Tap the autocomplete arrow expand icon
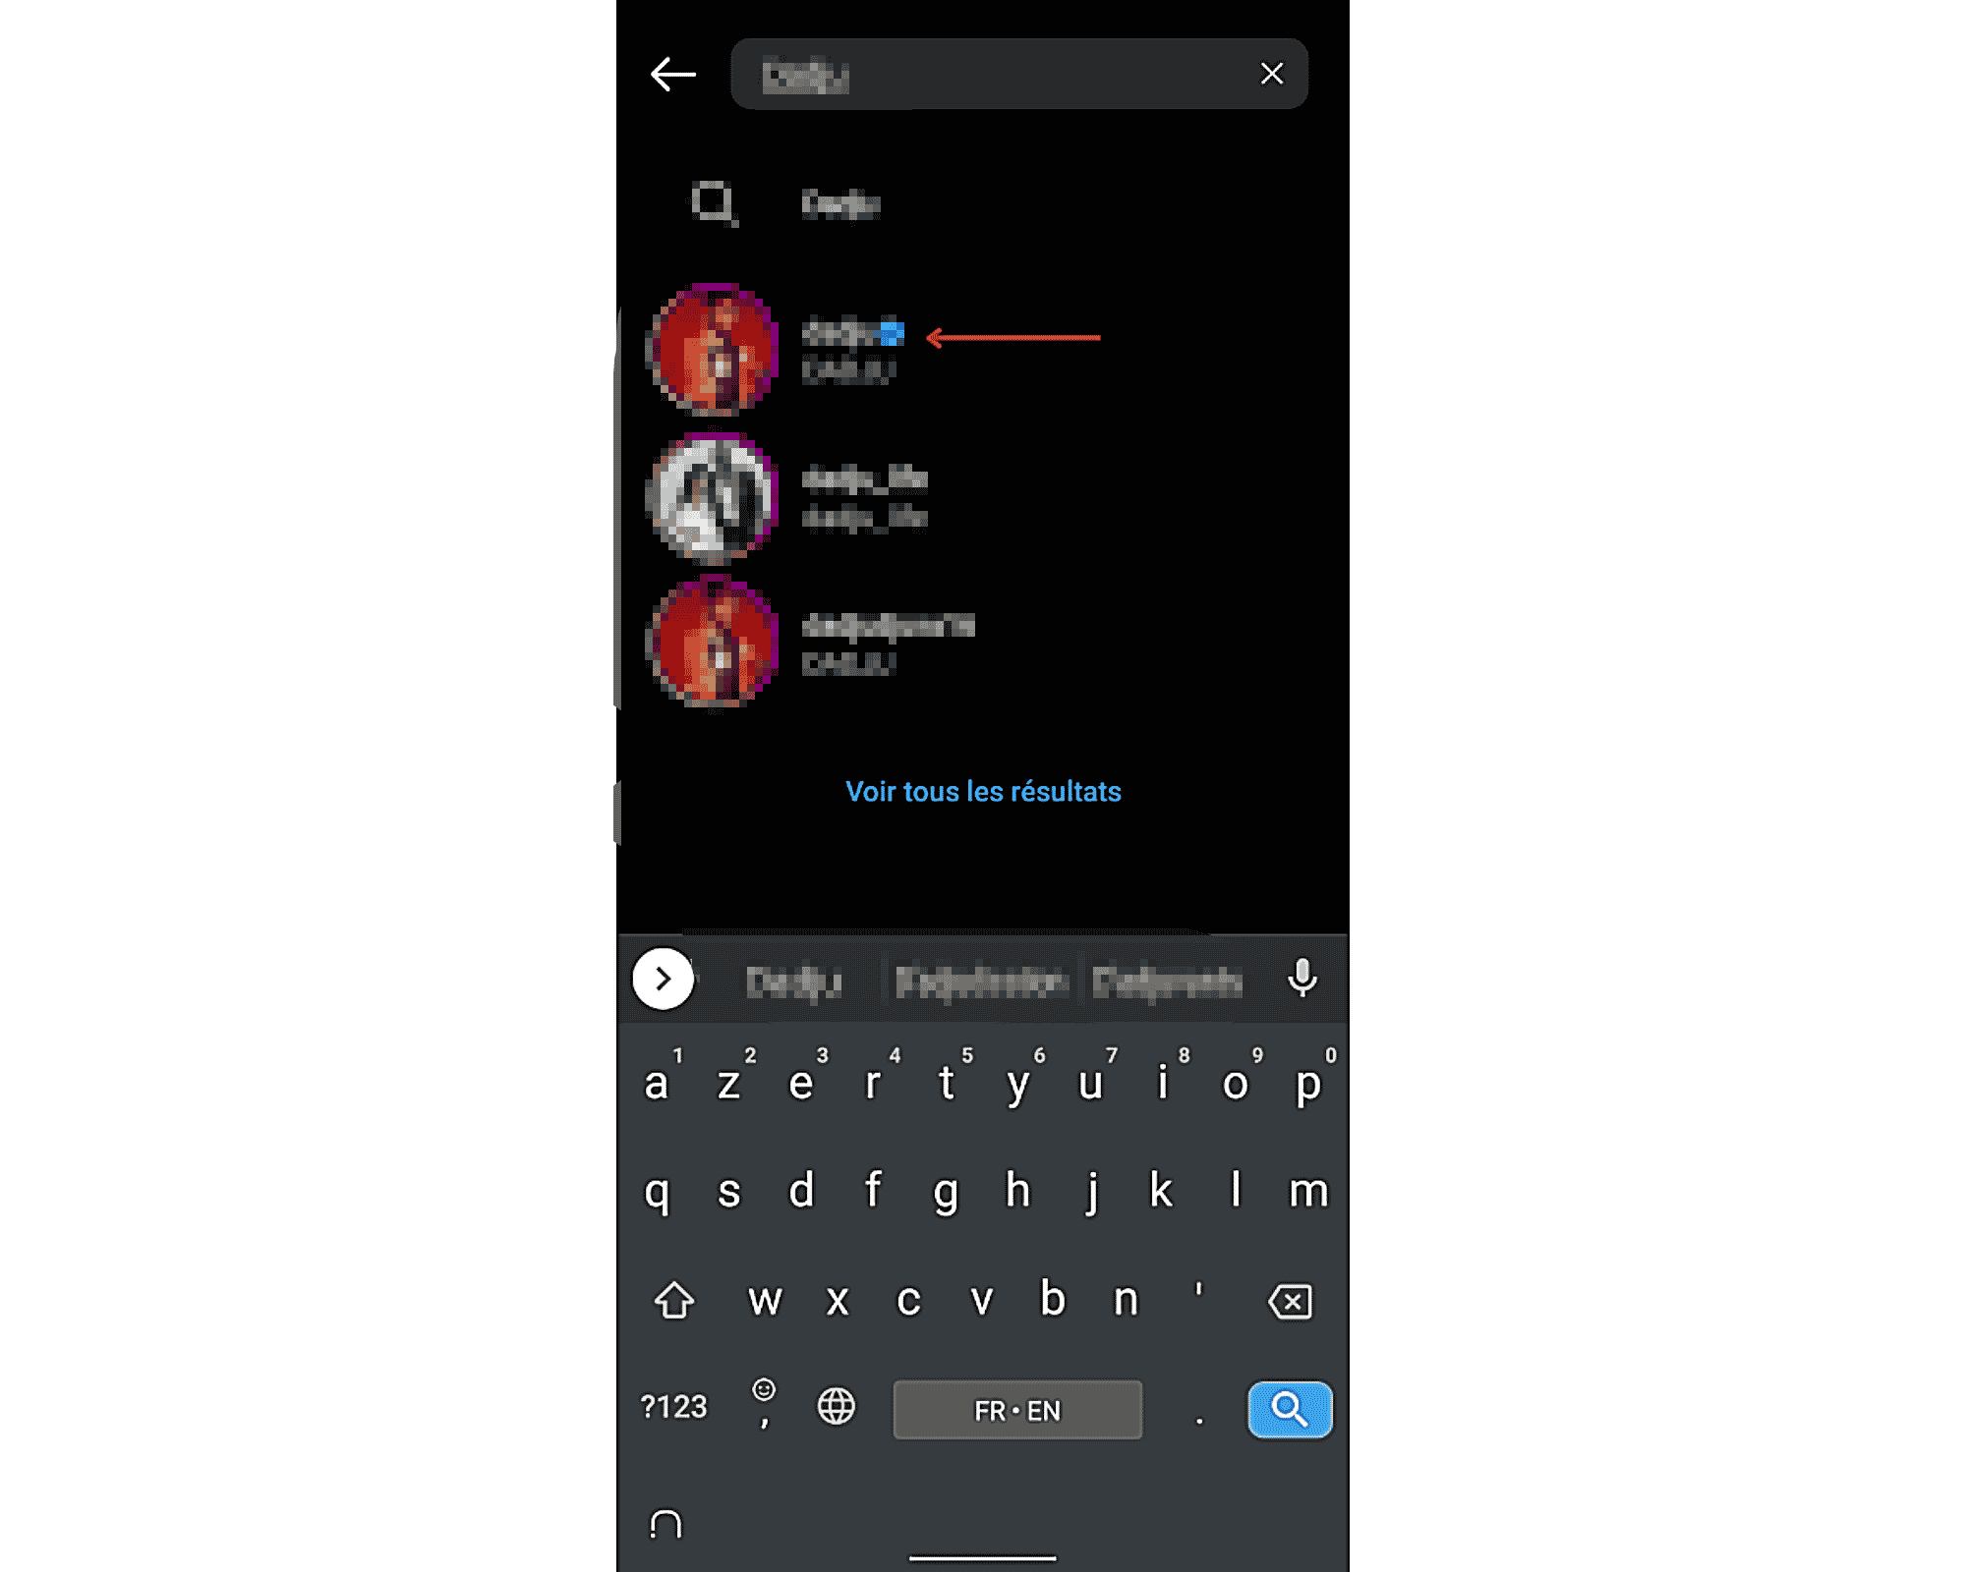 pyautogui.click(x=662, y=979)
